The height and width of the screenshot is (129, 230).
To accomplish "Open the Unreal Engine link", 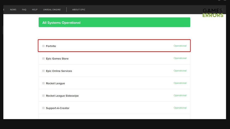I will (52, 9).
